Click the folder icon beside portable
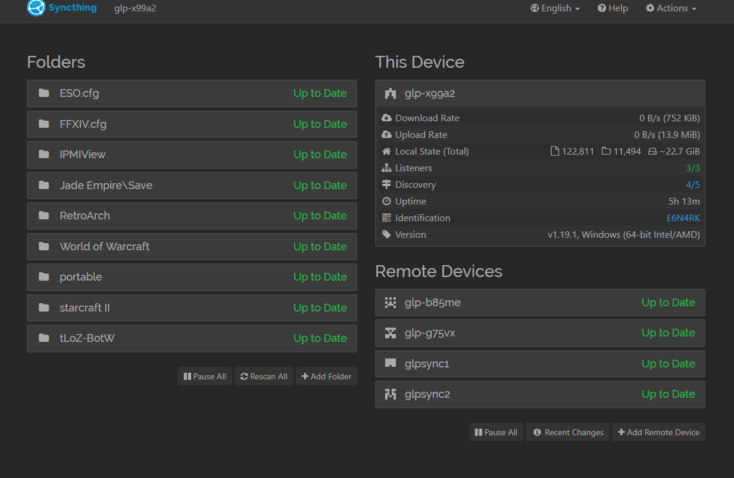The height and width of the screenshot is (478, 734). pos(43,277)
